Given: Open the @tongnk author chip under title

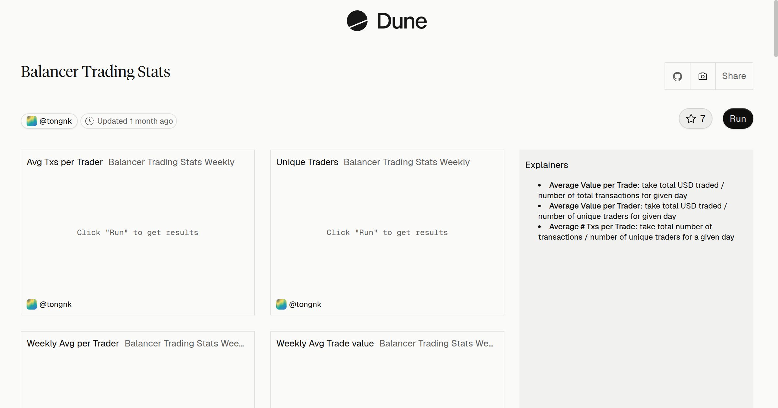Looking at the screenshot, I should tap(49, 121).
